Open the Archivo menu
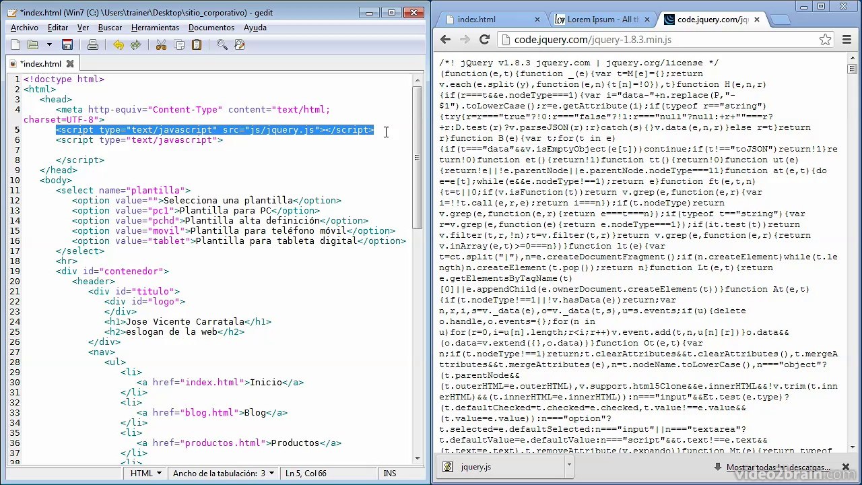862x485 pixels. (25, 28)
